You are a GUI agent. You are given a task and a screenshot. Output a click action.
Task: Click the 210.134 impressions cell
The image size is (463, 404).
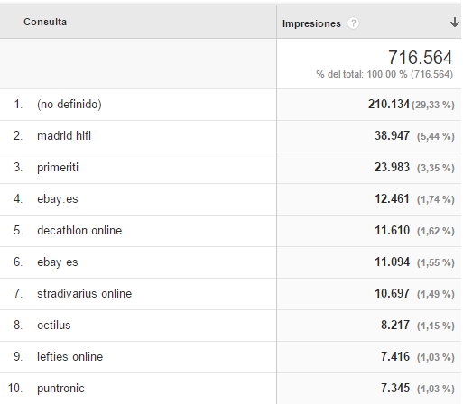tap(389, 105)
